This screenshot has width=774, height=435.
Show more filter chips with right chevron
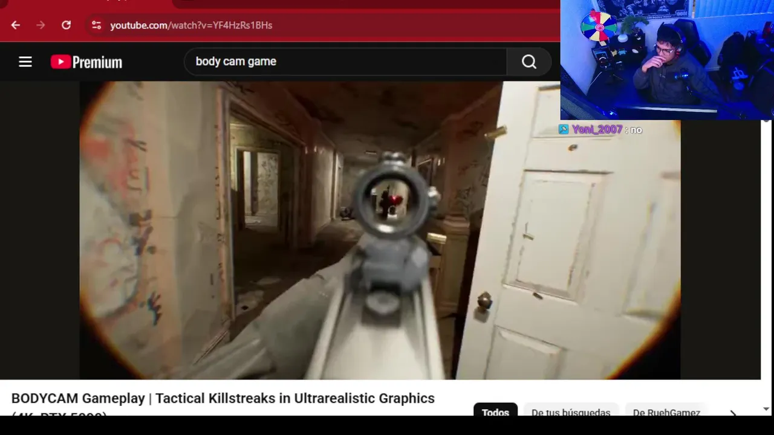733,413
